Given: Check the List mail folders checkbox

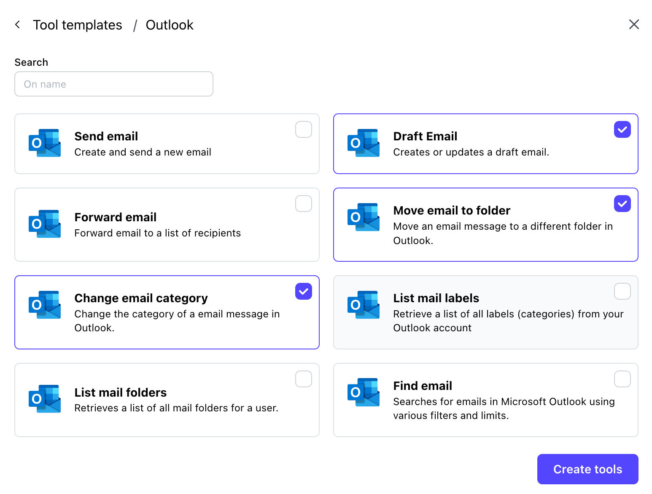Looking at the screenshot, I should click(x=304, y=379).
